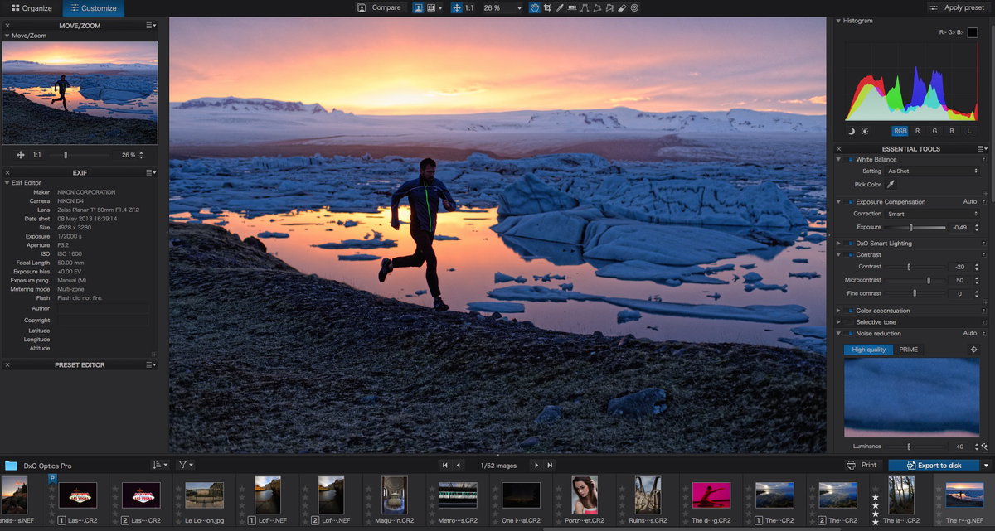Go to first image in filmstrip
Screen dimensions: 995x531
click(x=445, y=466)
